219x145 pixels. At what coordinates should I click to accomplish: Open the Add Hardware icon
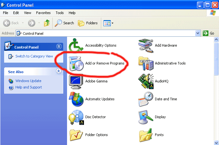[x=146, y=46]
